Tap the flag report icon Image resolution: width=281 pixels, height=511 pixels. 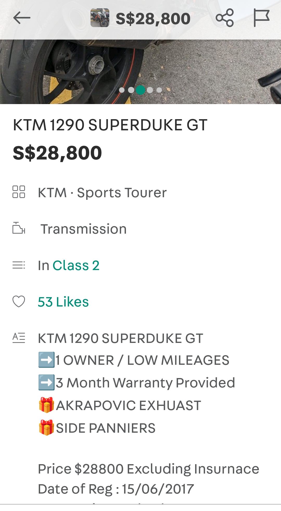click(261, 18)
